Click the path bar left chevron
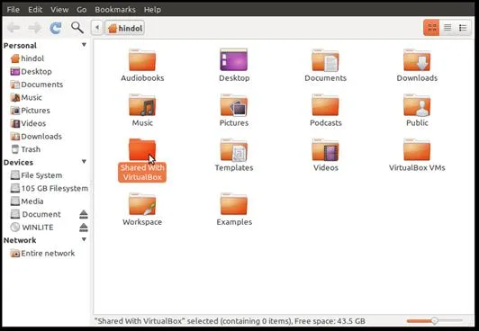Screen dimensions: 479x331 [97, 28]
